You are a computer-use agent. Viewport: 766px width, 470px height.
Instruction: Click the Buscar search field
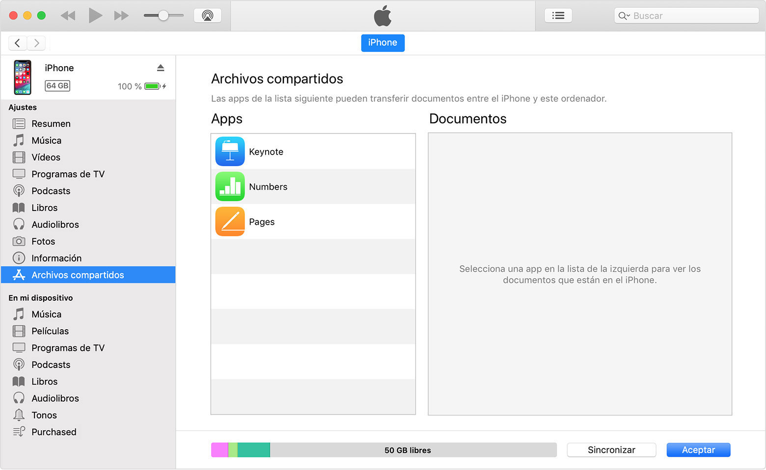tap(686, 16)
